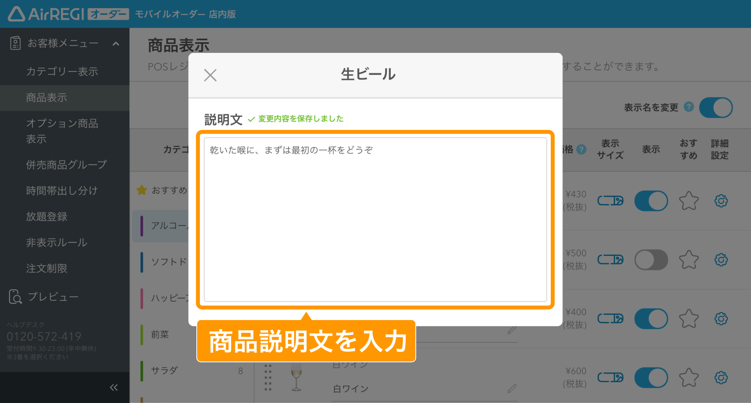Mark ¥430 item as recommended star
Viewport: 751px width, 403px height.
(x=688, y=201)
